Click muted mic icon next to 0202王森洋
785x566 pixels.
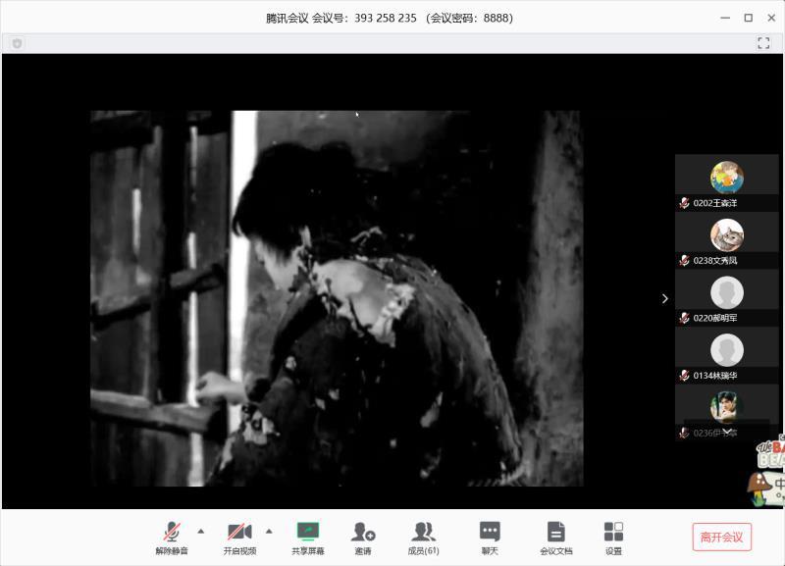click(684, 203)
